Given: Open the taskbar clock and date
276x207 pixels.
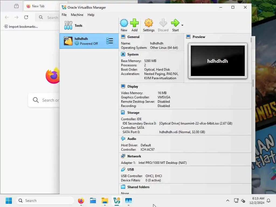Looking at the screenshot, I should pyautogui.click(x=257, y=201).
